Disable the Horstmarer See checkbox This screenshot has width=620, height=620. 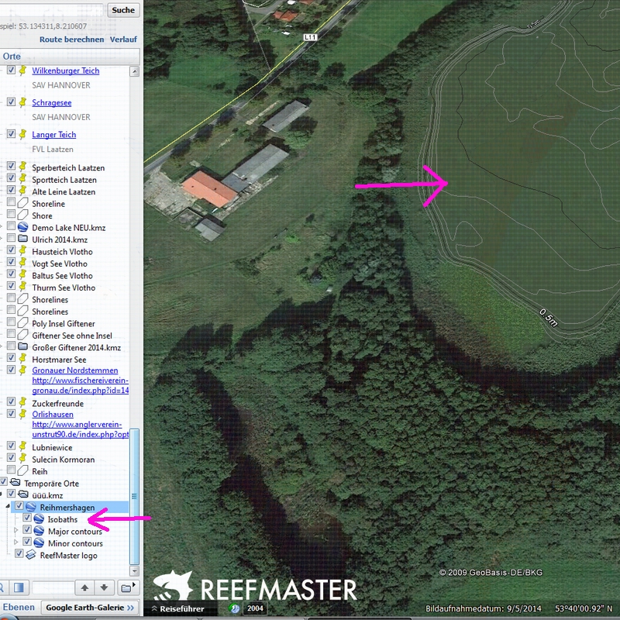pos(12,360)
